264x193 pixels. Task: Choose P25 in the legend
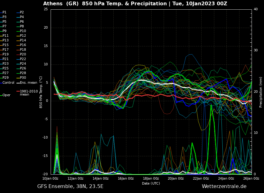(x=4, y=68)
